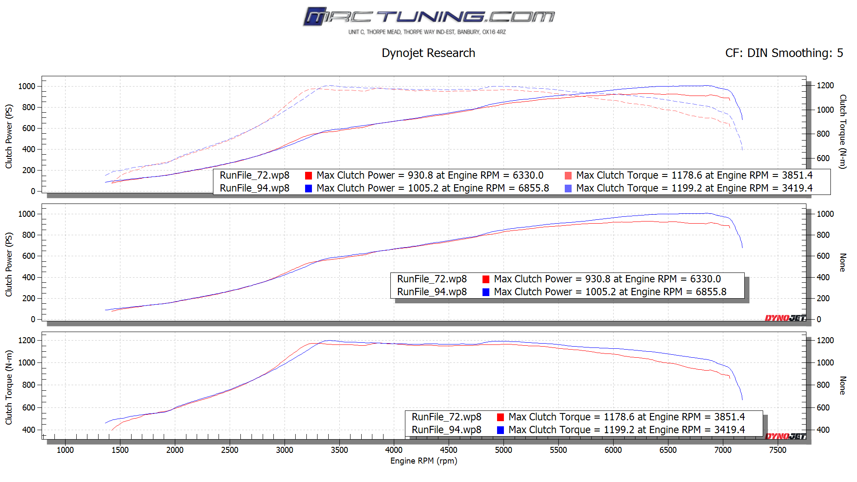Click blue RunFile_94 power swatch in top legend
Image resolution: width=857 pixels, height=482 pixels.
tap(309, 189)
